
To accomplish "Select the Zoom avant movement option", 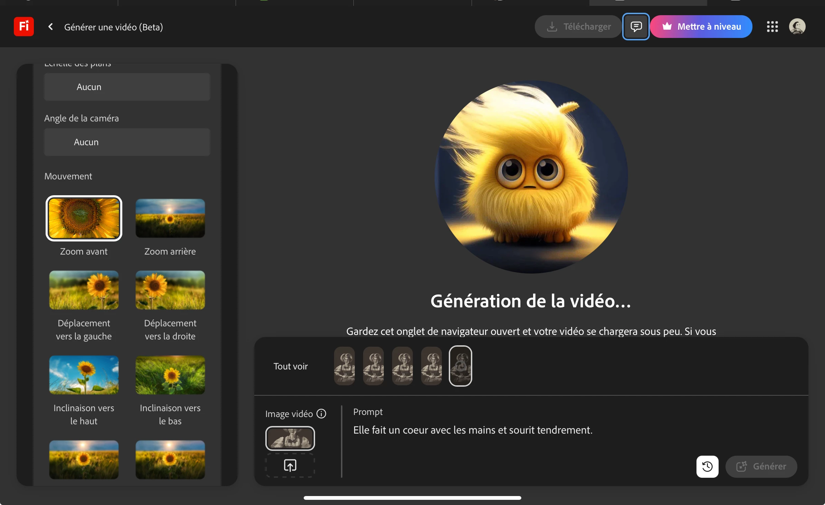I will click(84, 218).
